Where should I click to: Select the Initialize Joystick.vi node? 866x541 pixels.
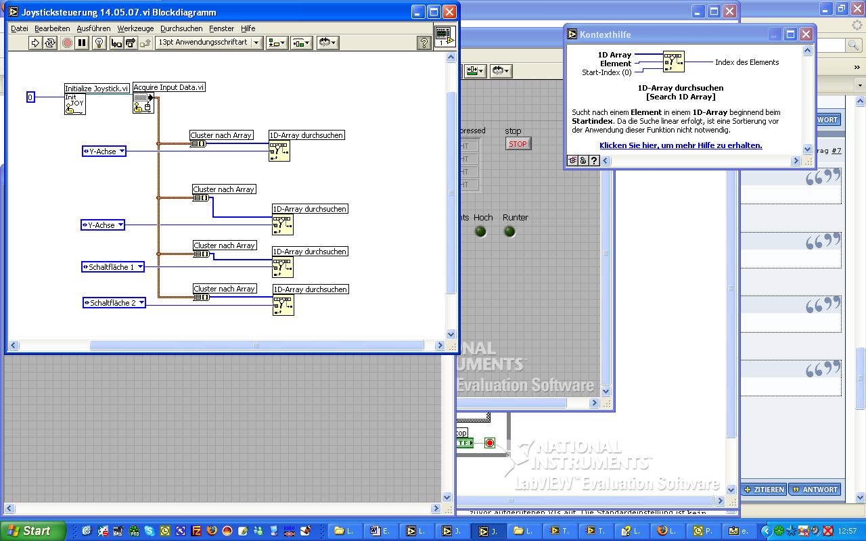(x=75, y=104)
